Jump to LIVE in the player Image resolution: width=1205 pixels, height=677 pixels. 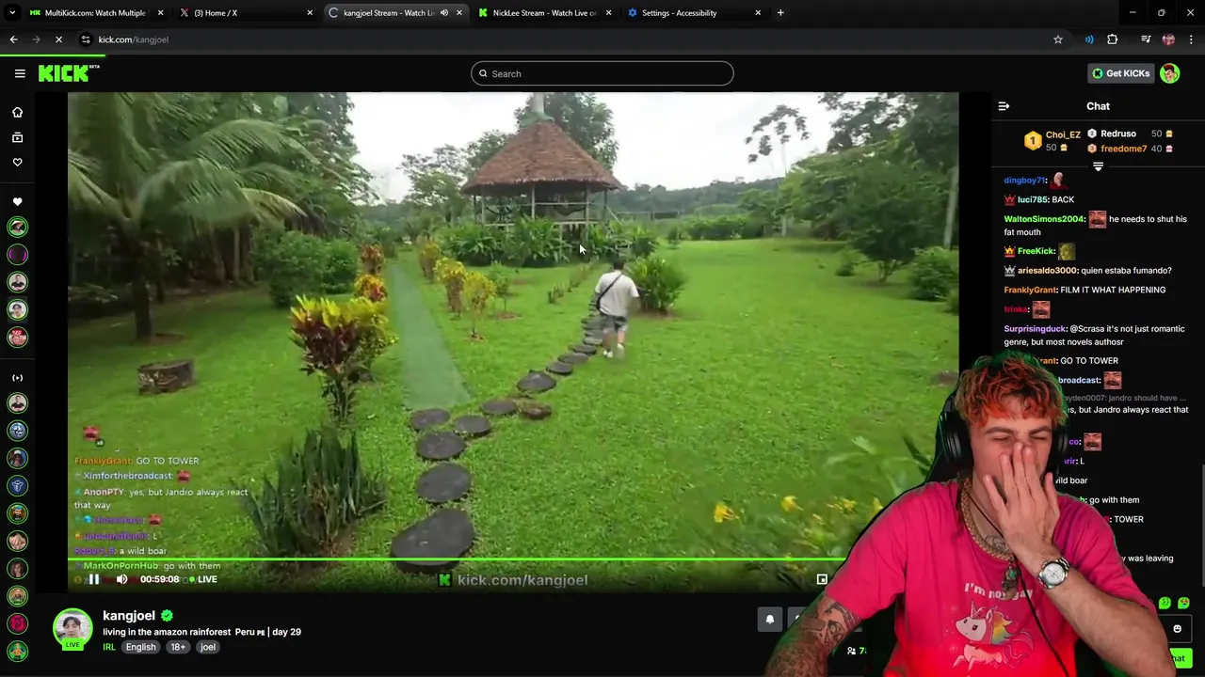(x=203, y=579)
